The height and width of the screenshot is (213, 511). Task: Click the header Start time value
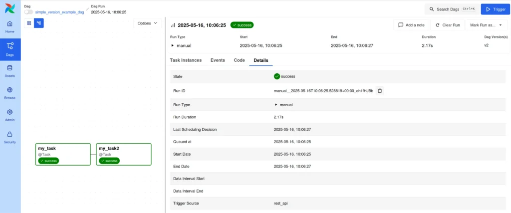pyautogui.click(x=260, y=45)
